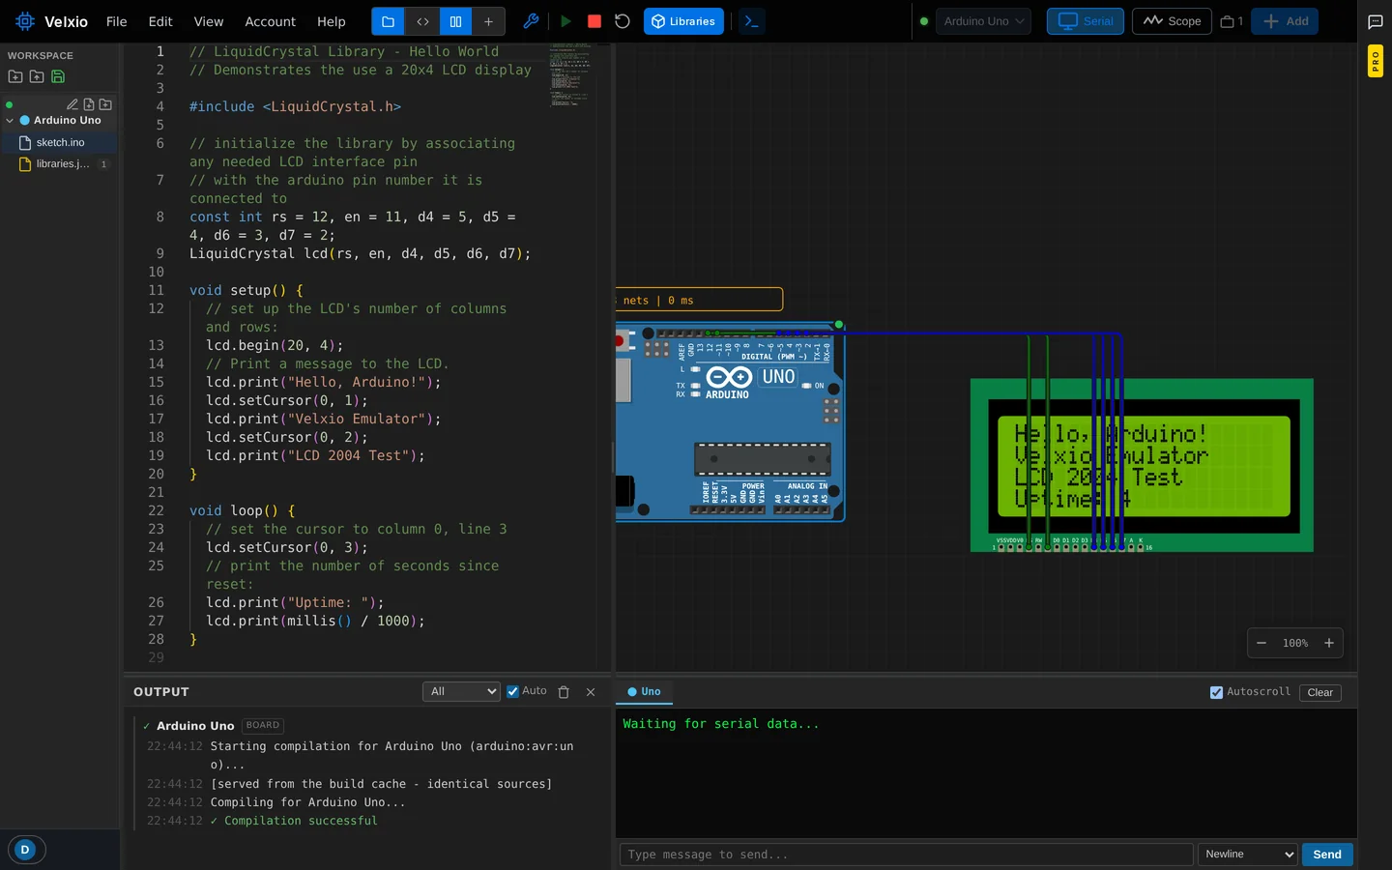Toggle the file explorer panel icon
The image size is (1392, 870).
388,21
